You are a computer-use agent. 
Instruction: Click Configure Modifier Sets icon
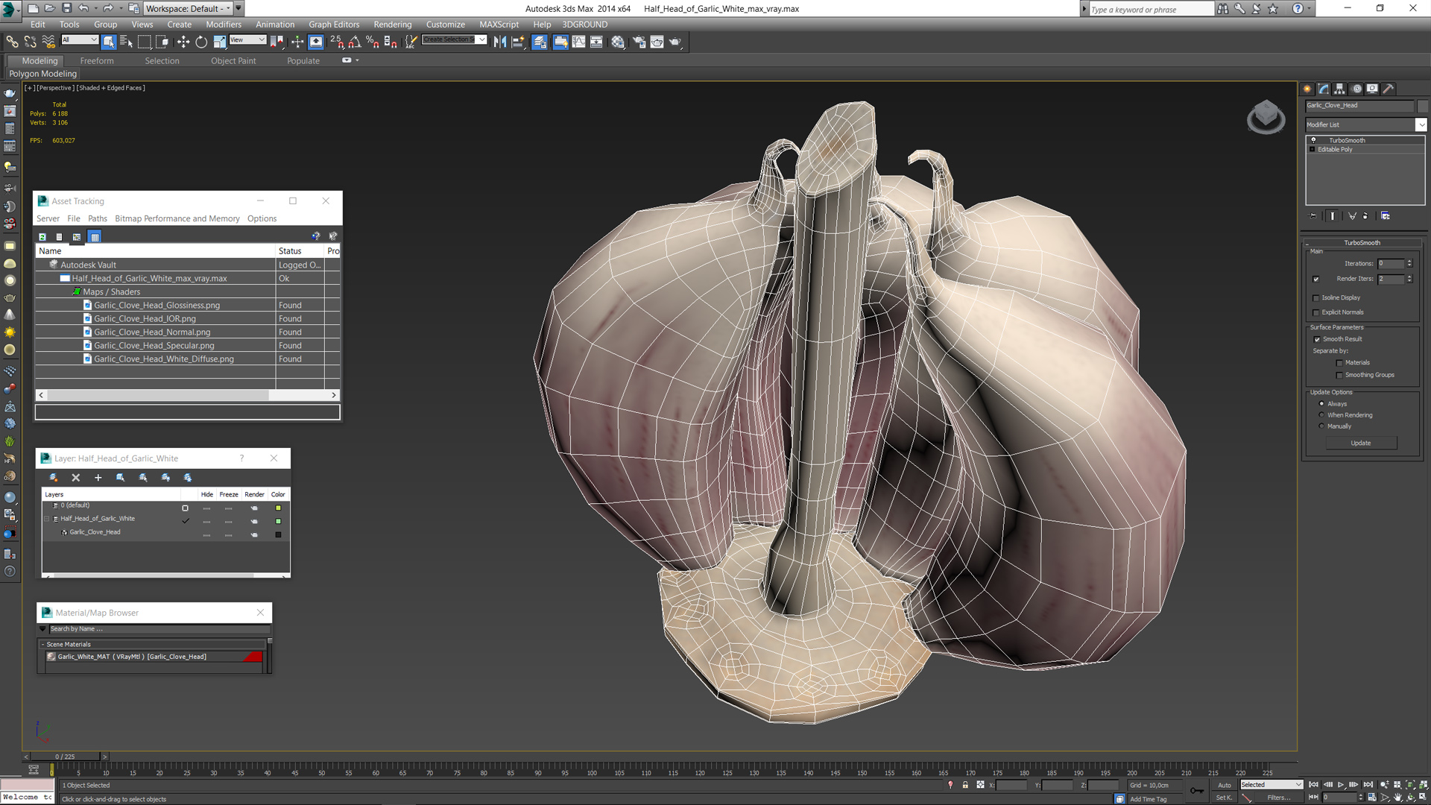tap(1385, 215)
